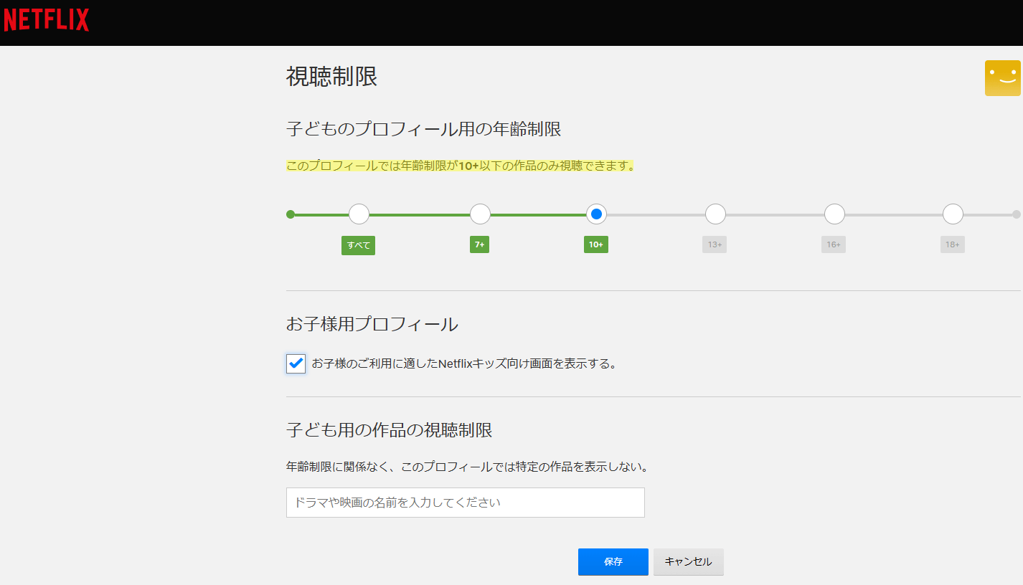Click the green 10+ label badge
Viewport: 1023px width, 585px height.
pyautogui.click(x=596, y=244)
